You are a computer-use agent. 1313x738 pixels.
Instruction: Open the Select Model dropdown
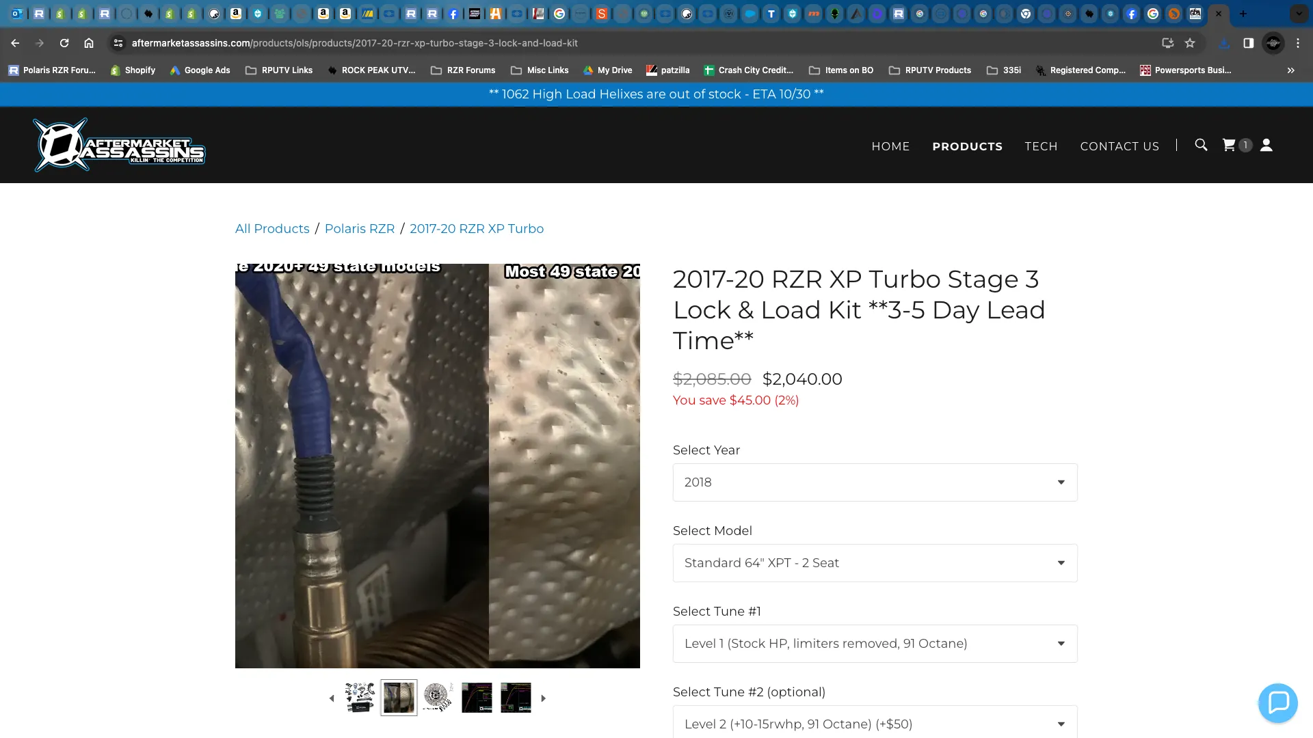point(875,563)
